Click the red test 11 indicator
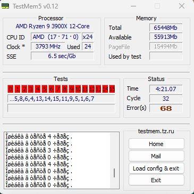194x194 pixels. (85, 89)
